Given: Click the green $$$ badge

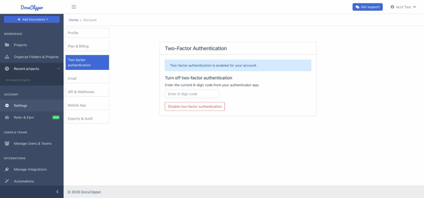Looking at the screenshot, I should click(x=56, y=117).
